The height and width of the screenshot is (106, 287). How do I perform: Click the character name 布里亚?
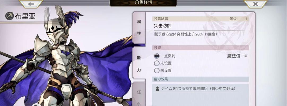[x=25, y=16]
